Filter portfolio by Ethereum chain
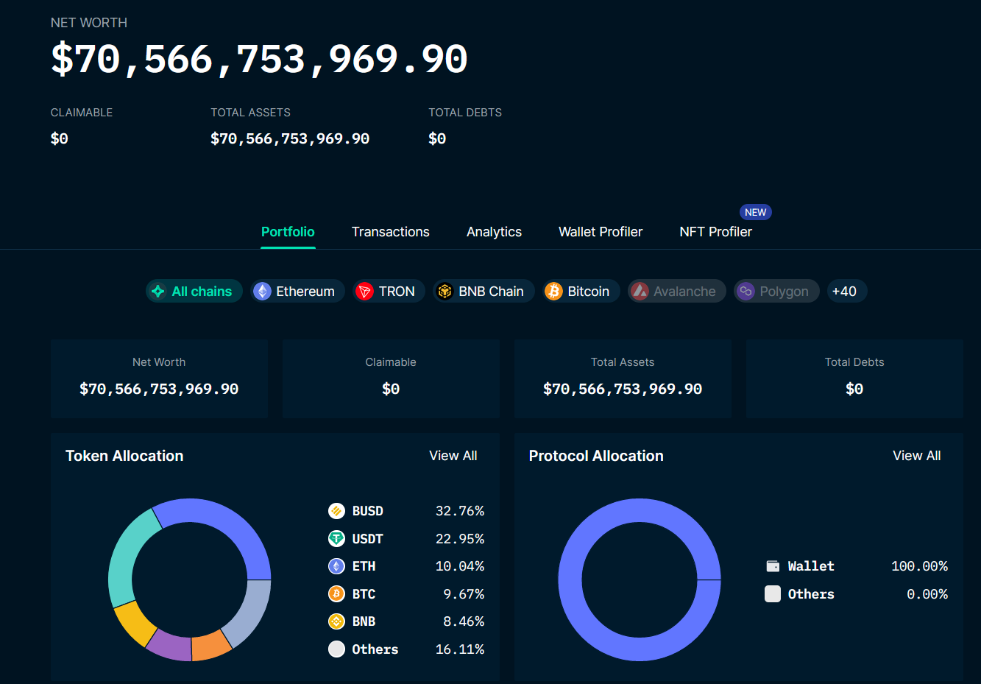 297,292
